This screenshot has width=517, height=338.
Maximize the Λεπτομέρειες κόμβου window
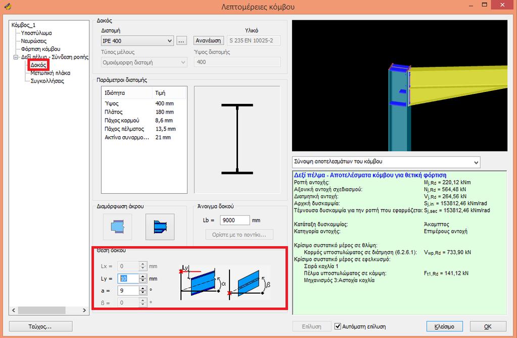point(484,5)
